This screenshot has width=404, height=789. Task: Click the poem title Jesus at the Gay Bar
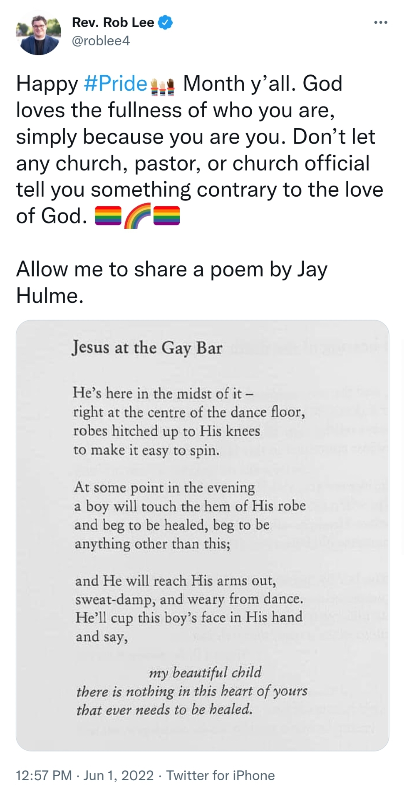(x=147, y=348)
